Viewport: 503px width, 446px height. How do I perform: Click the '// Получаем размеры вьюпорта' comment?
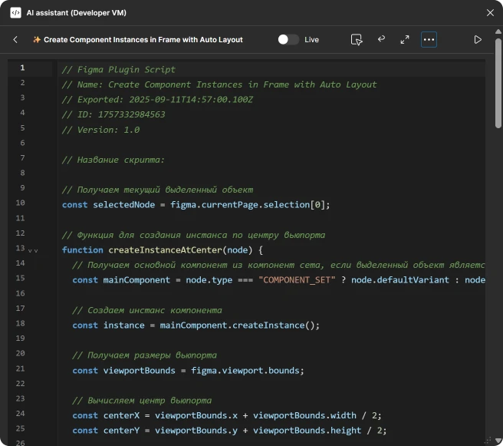click(144, 355)
